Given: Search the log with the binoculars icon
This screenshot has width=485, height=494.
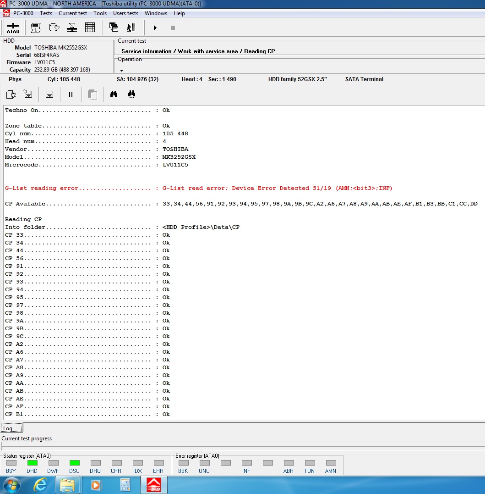Looking at the screenshot, I should point(114,94).
